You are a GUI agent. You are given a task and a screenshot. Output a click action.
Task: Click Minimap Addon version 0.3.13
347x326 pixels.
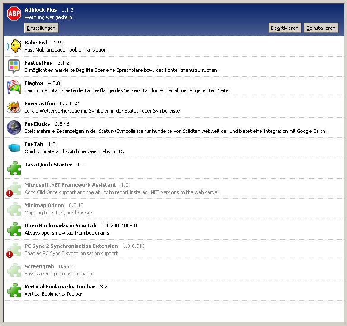click(76, 205)
